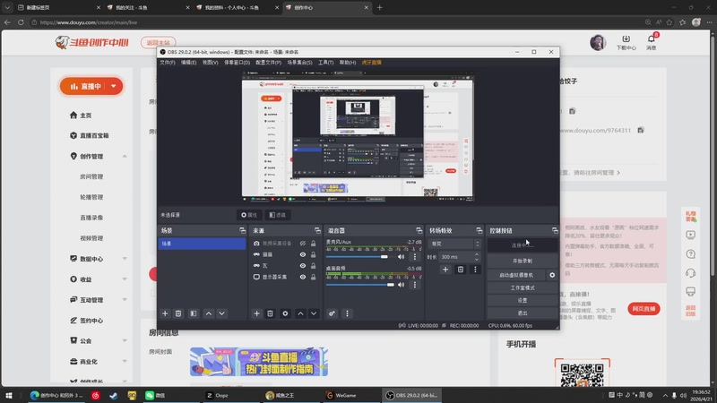Open OBS 文件(F) menu

point(168,62)
